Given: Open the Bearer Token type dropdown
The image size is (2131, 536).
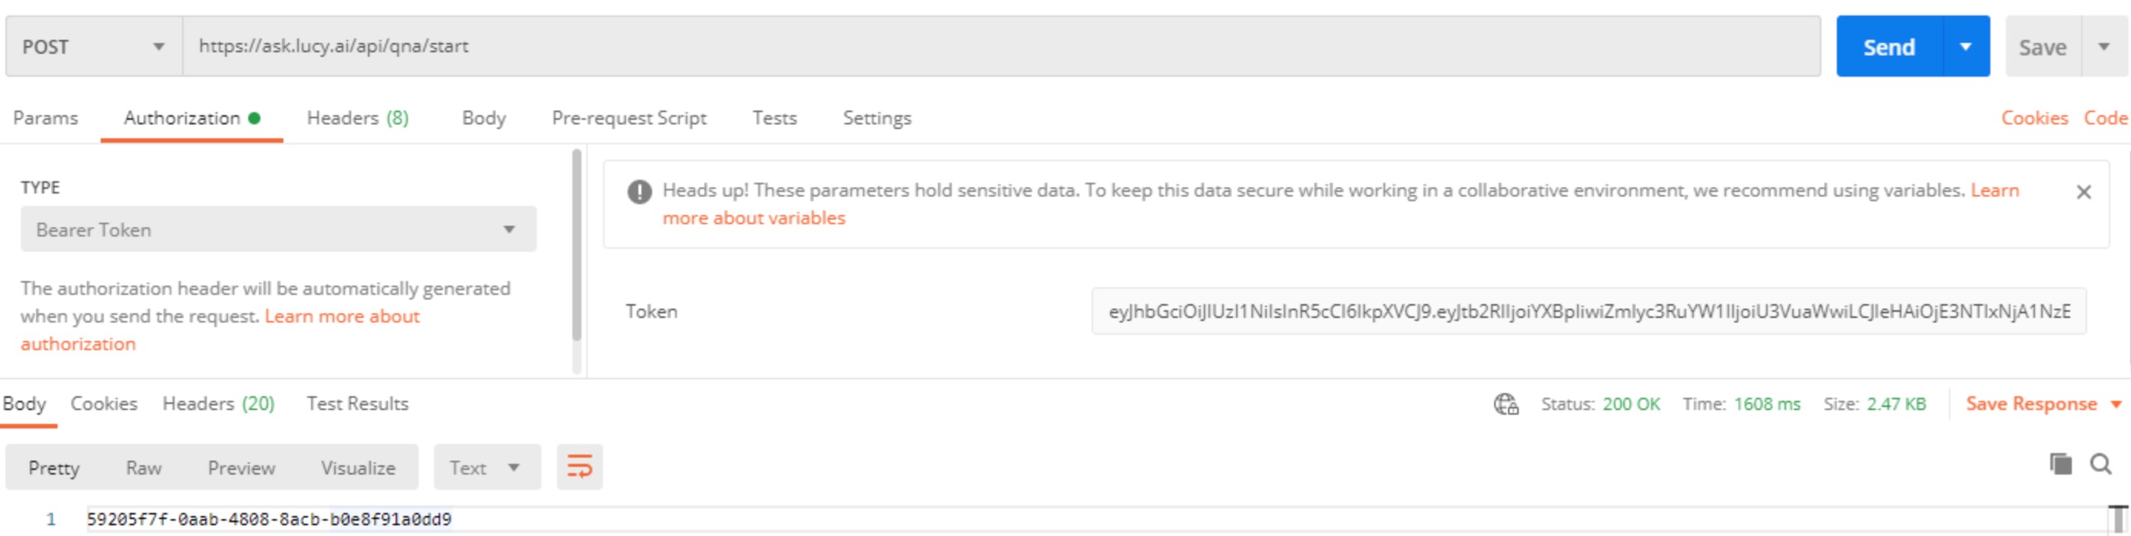Looking at the screenshot, I should click(278, 229).
